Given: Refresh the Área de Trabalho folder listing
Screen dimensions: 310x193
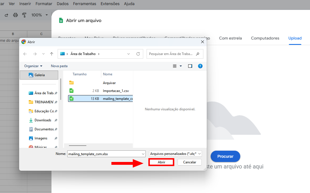Looking at the screenshot, I should click(x=138, y=54).
